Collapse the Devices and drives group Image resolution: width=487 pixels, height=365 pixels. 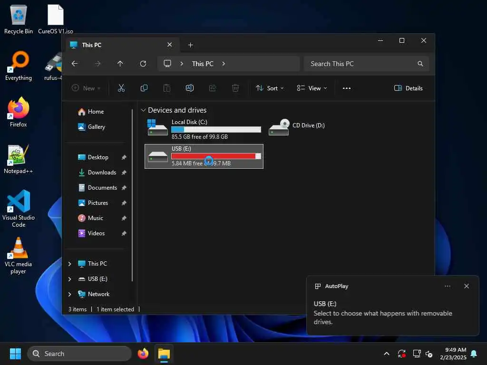click(x=143, y=110)
